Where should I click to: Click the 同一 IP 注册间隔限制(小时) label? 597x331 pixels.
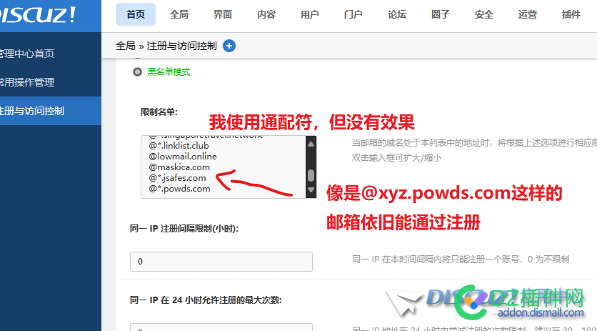(184, 229)
